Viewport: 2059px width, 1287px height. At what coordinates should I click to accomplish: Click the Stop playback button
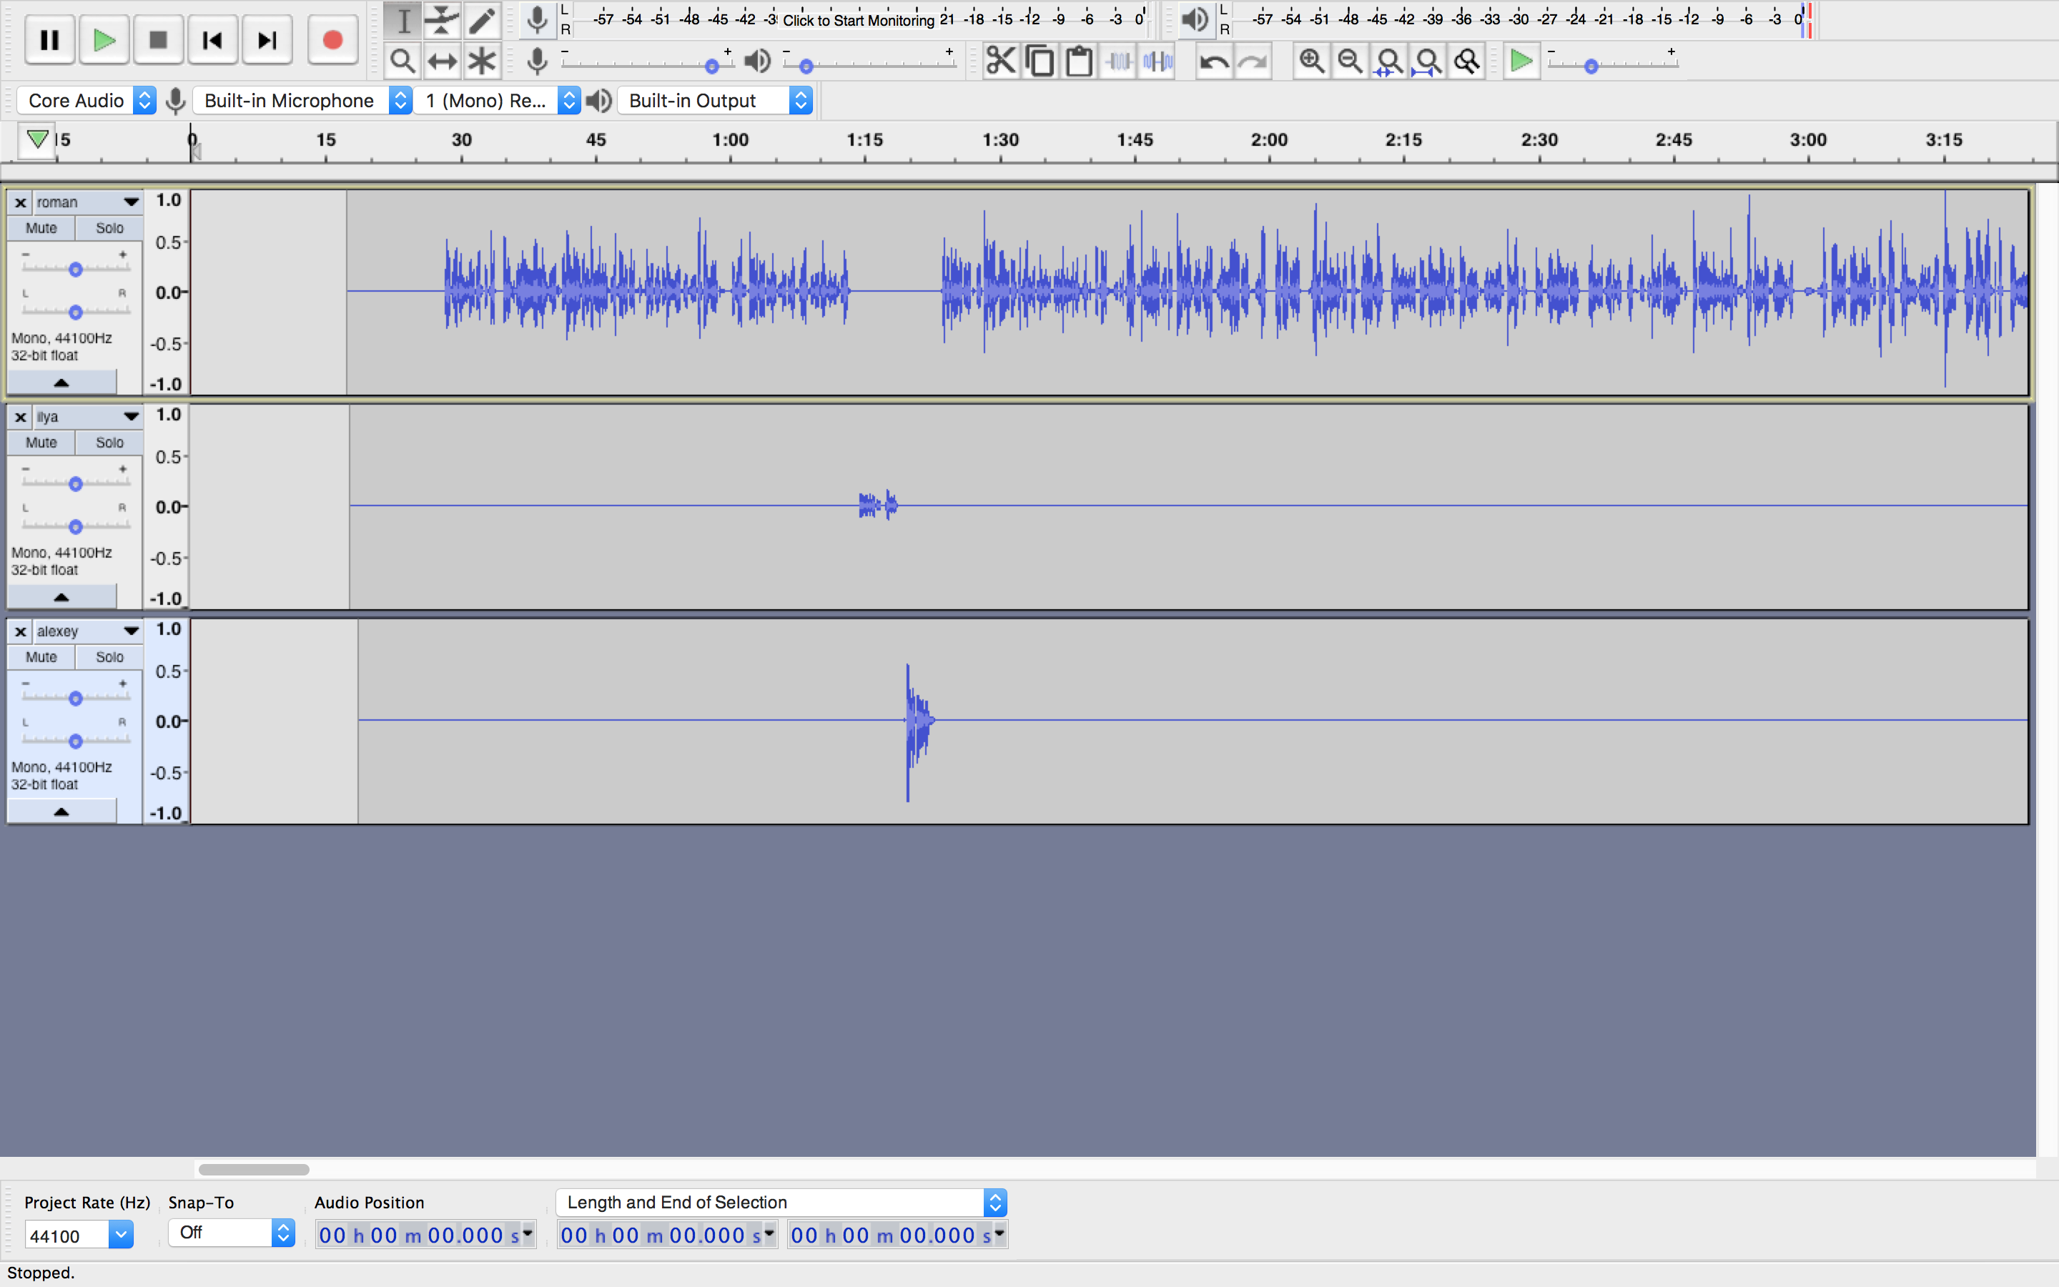(157, 40)
